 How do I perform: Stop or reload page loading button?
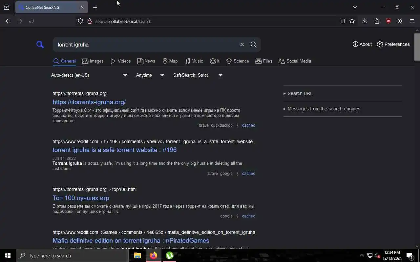(31, 21)
